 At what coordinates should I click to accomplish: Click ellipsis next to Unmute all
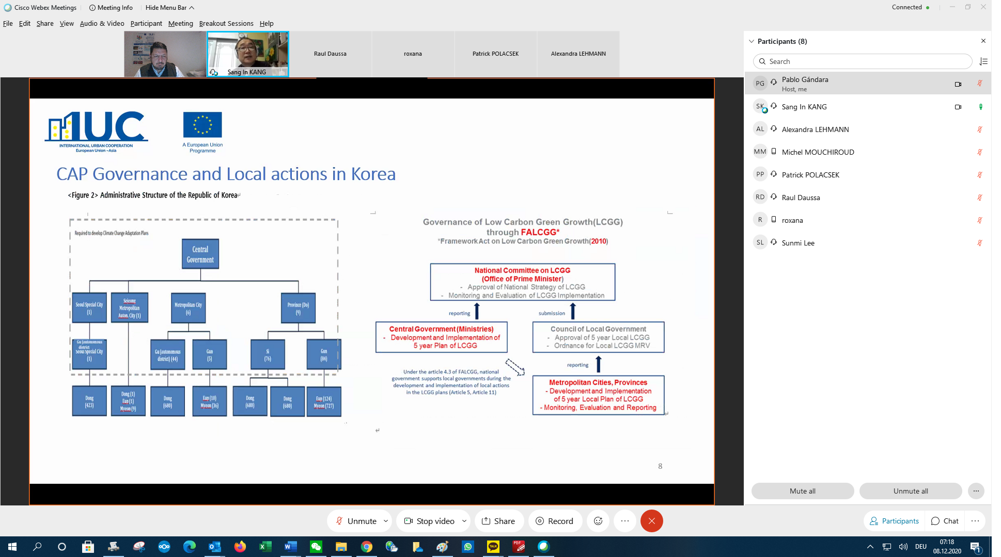pyautogui.click(x=976, y=491)
